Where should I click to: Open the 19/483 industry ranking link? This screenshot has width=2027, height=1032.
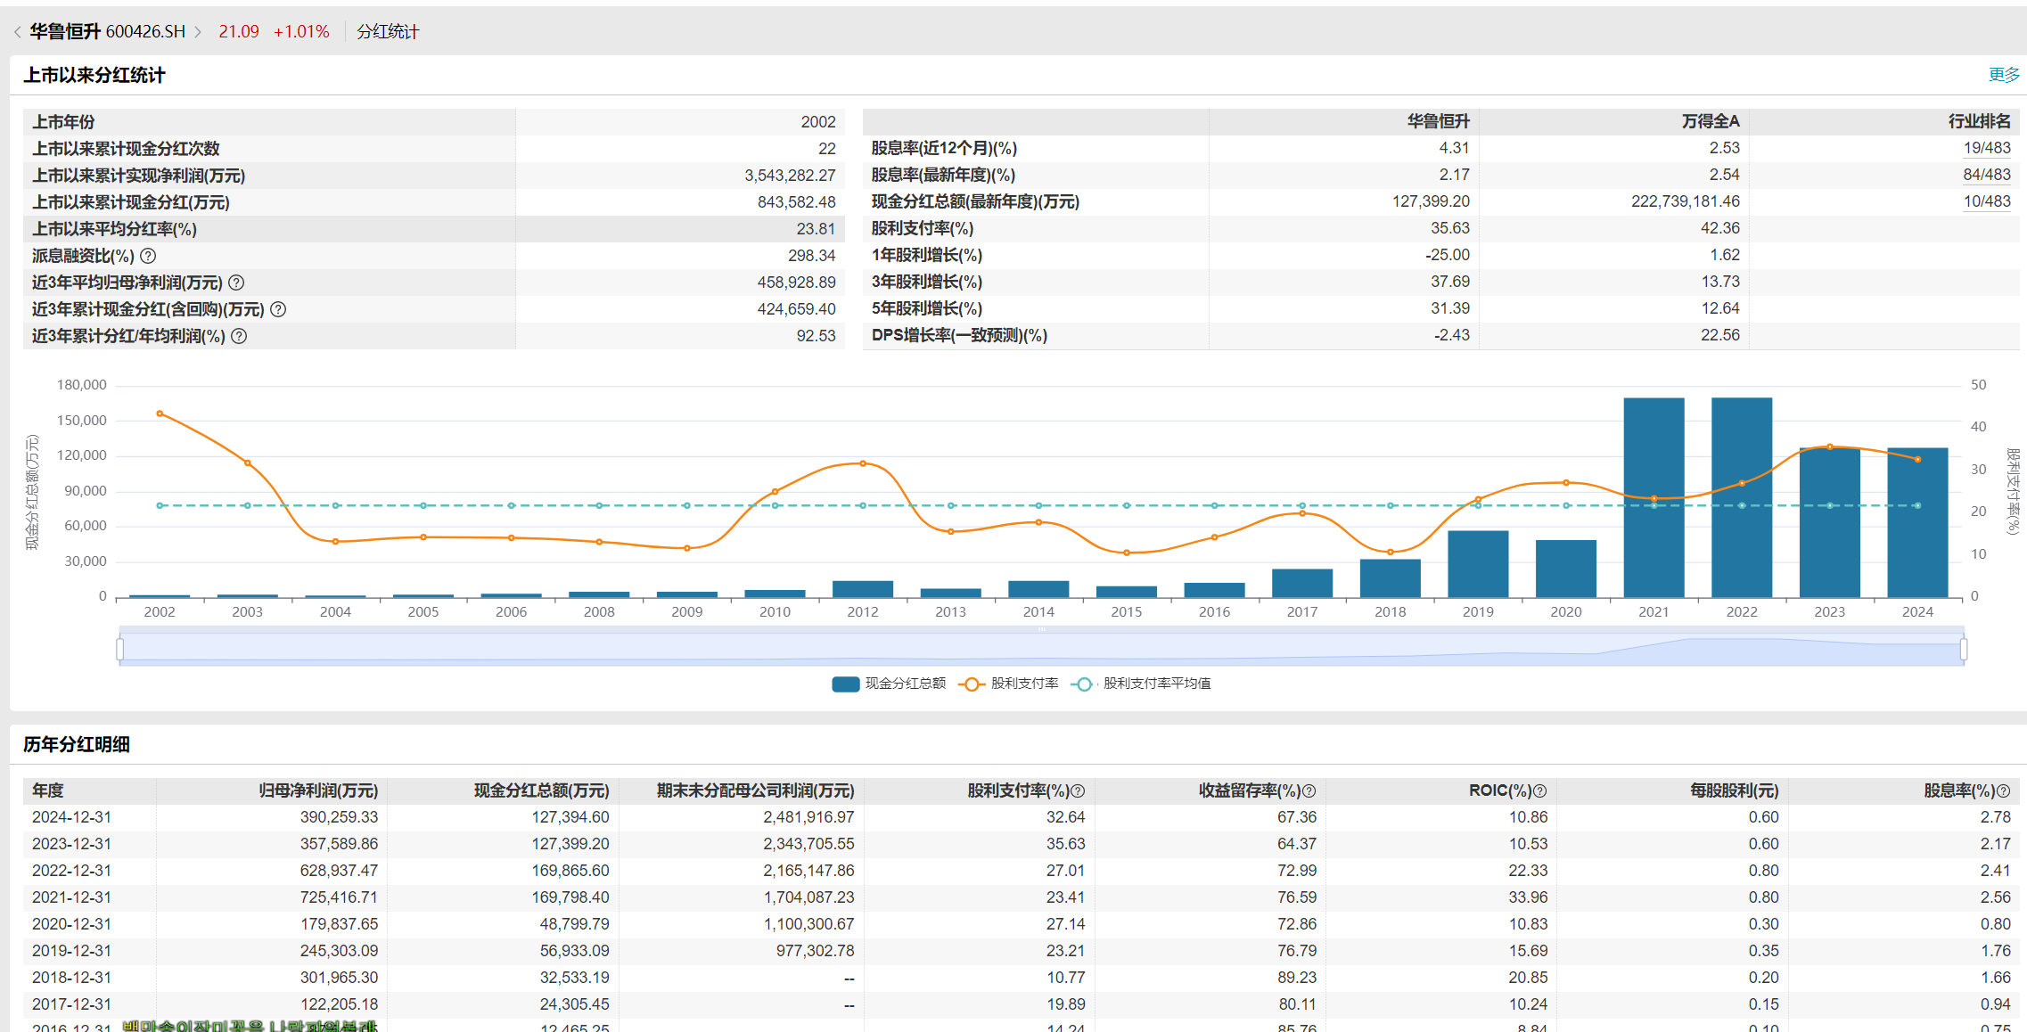tap(1986, 148)
